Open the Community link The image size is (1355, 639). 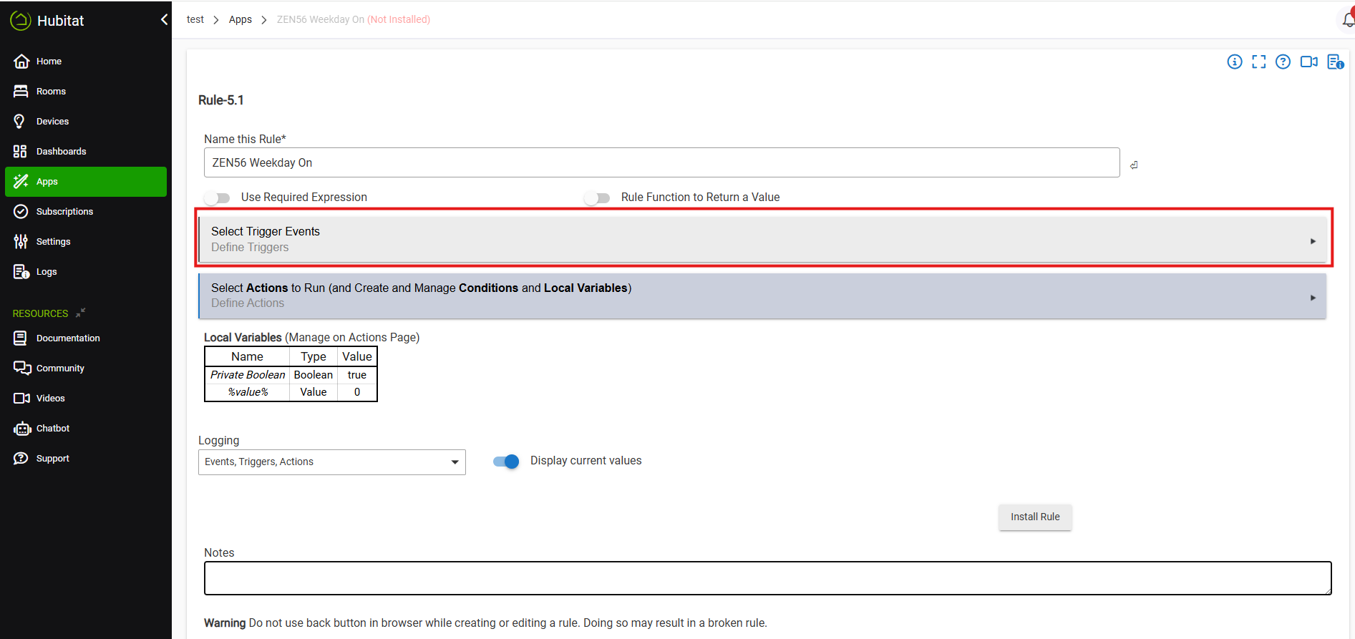click(60, 369)
